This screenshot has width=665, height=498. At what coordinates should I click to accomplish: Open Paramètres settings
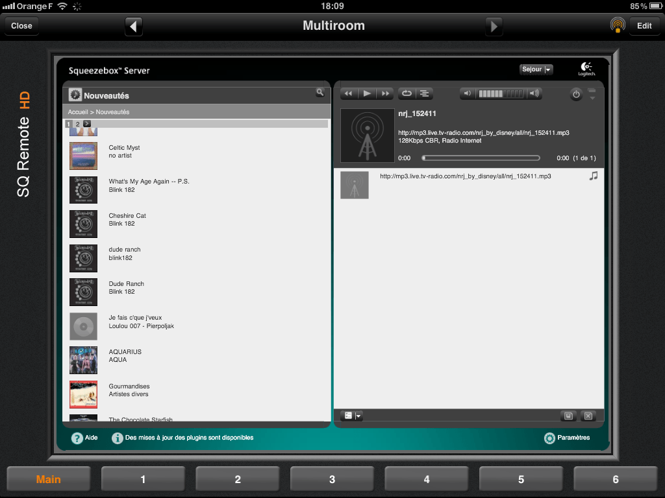[567, 438]
